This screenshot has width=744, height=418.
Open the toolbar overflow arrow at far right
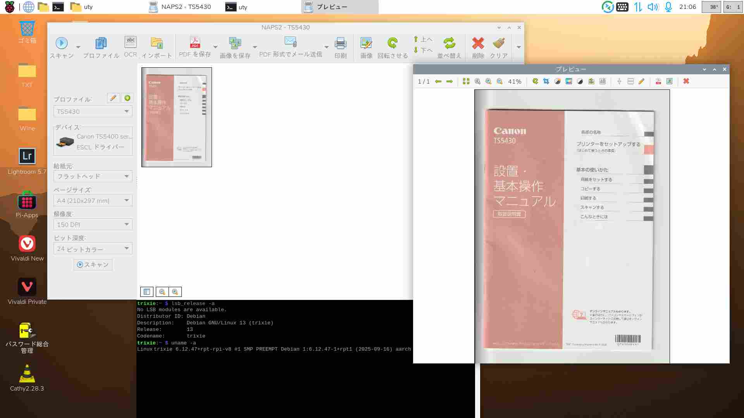coord(518,47)
